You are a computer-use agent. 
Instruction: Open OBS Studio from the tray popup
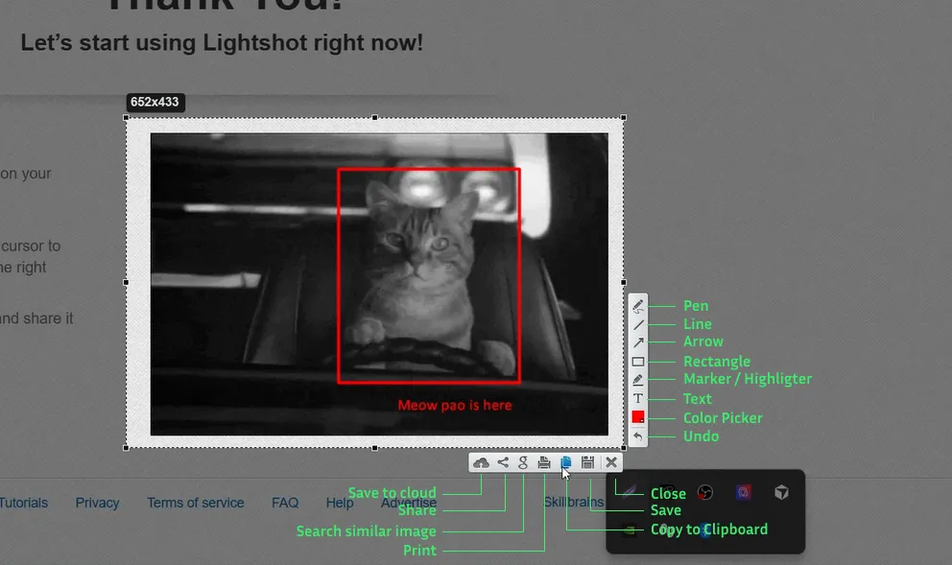point(705,492)
